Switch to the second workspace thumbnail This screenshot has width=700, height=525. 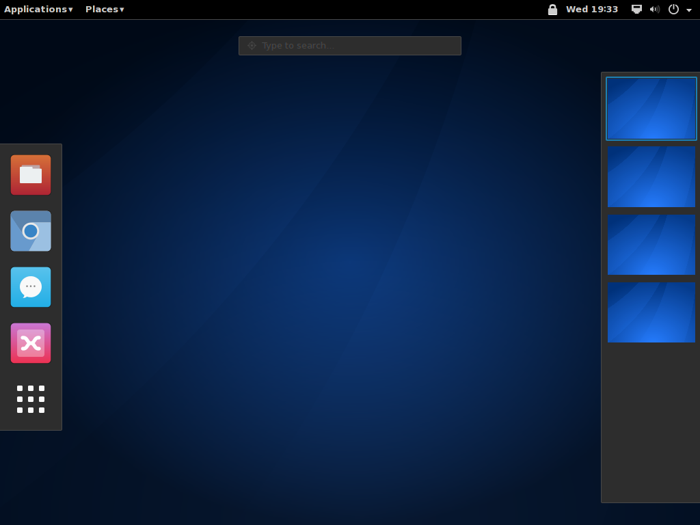[651, 176]
